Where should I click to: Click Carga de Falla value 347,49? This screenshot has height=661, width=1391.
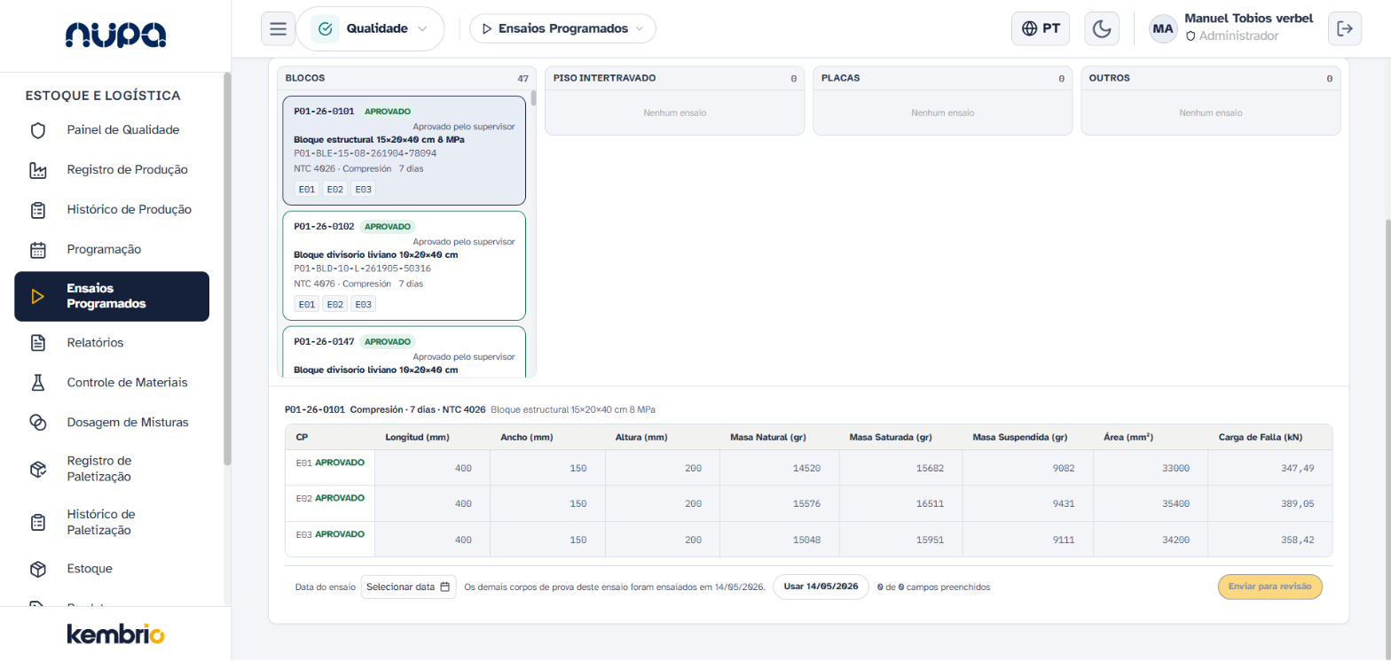[x=1269, y=468]
